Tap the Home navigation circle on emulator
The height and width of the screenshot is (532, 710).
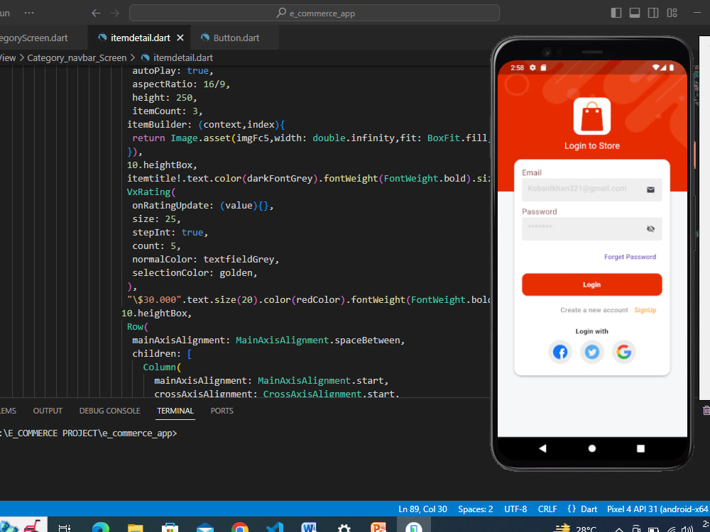pyautogui.click(x=591, y=448)
